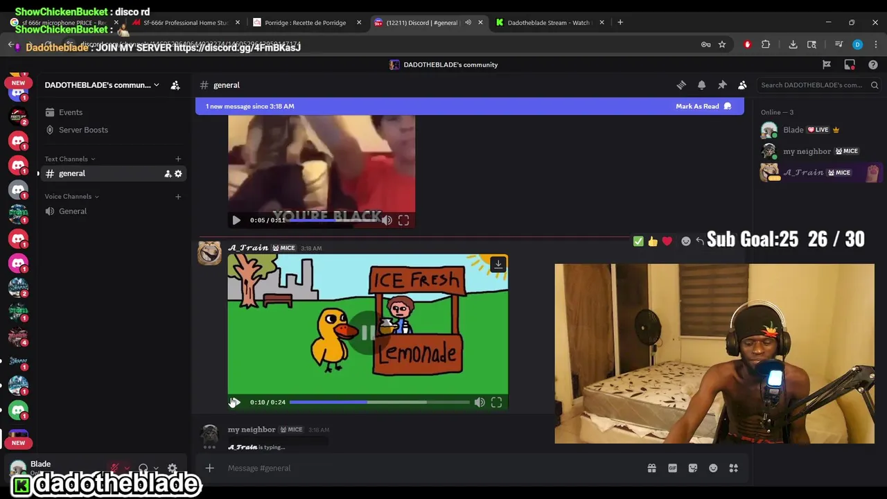Pause the lemonade duck video
The height and width of the screenshot is (499, 887).
[367, 333]
